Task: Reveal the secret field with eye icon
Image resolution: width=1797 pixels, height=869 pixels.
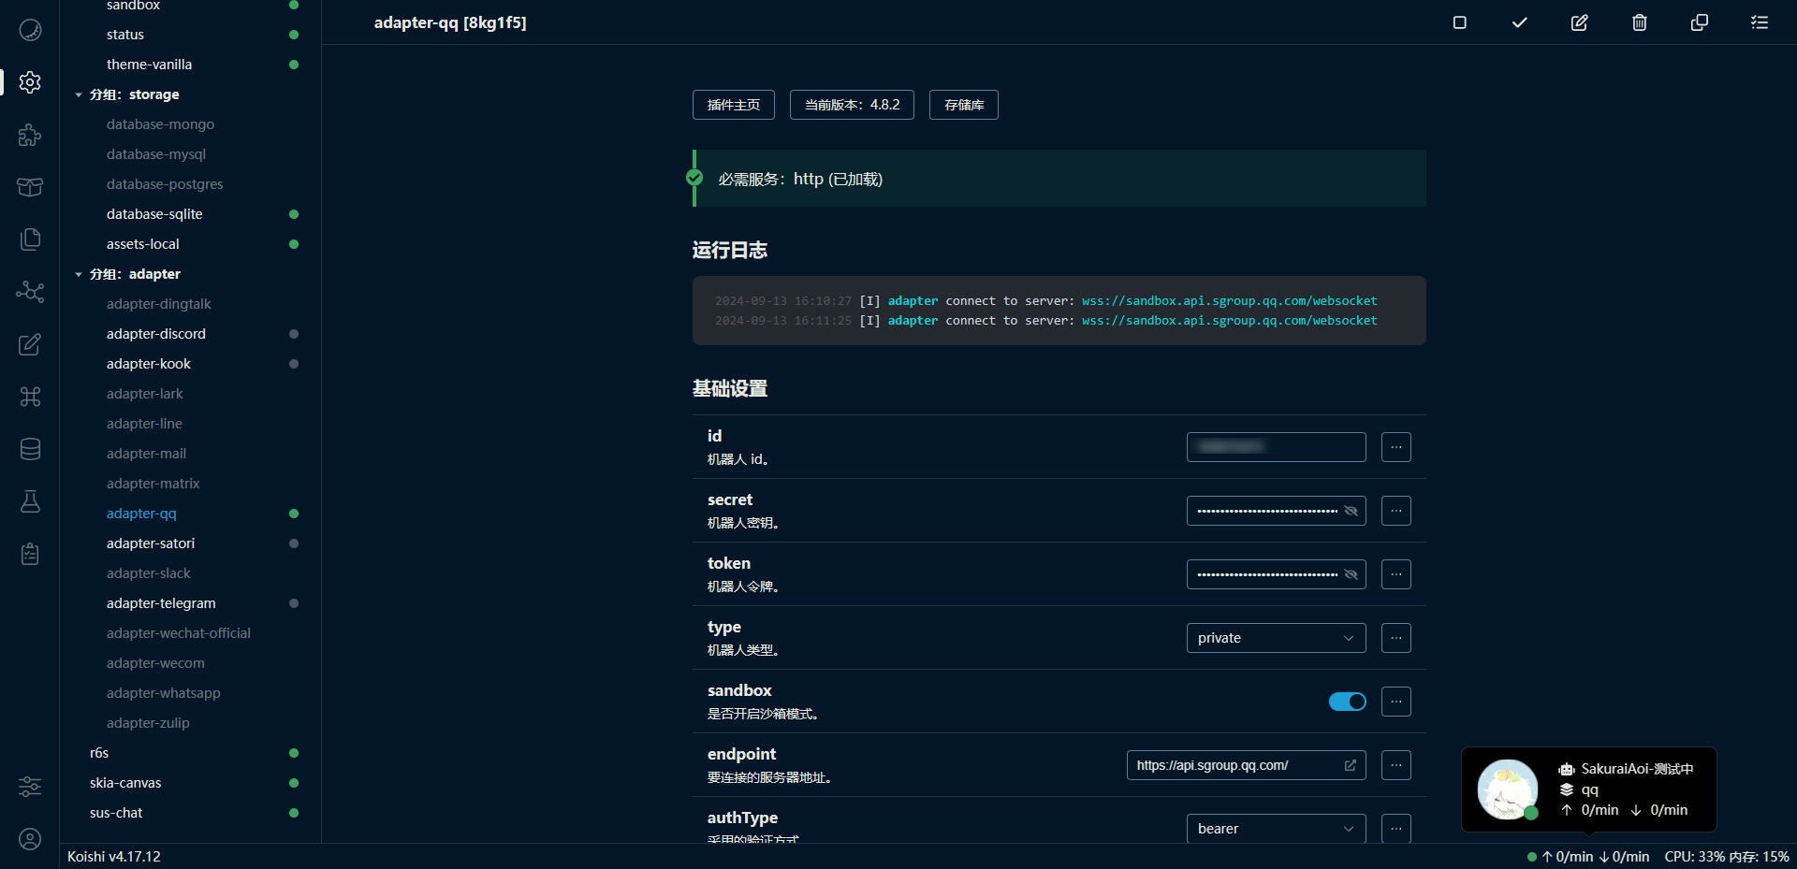Action: click(1351, 511)
